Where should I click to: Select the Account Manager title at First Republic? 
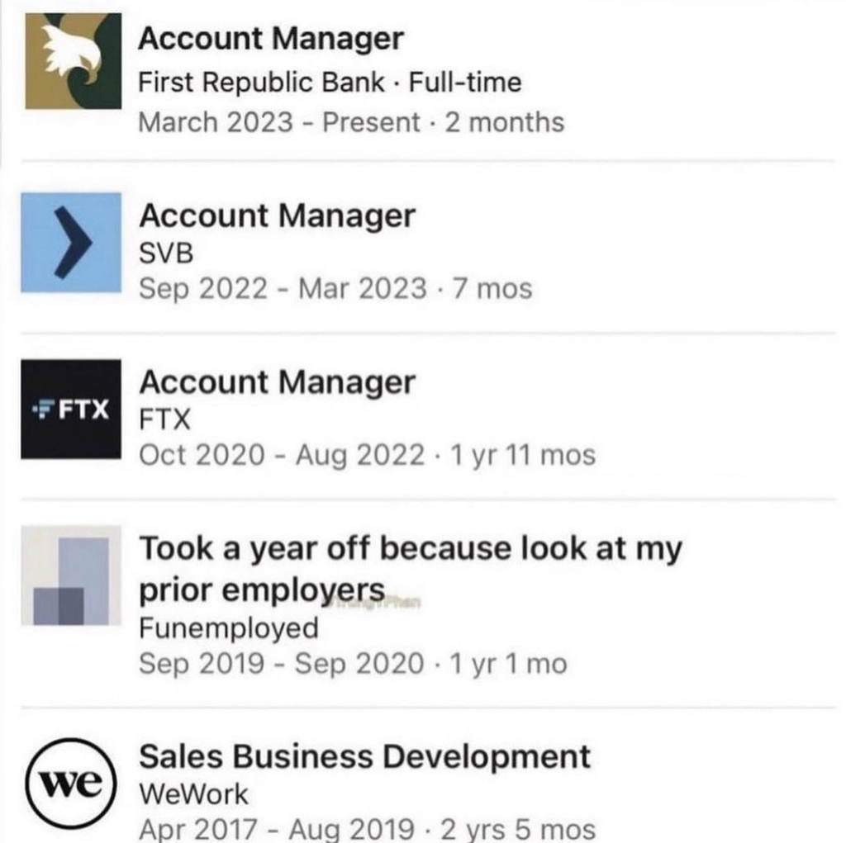(x=271, y=39)
